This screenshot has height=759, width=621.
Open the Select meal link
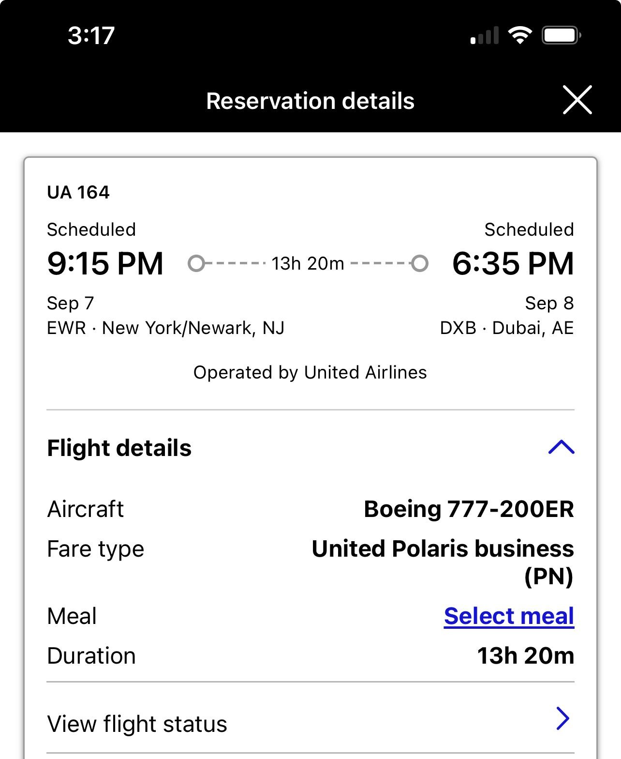tap(509, 616)
